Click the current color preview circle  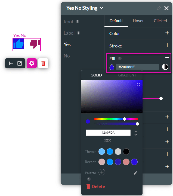coord(88,121)
